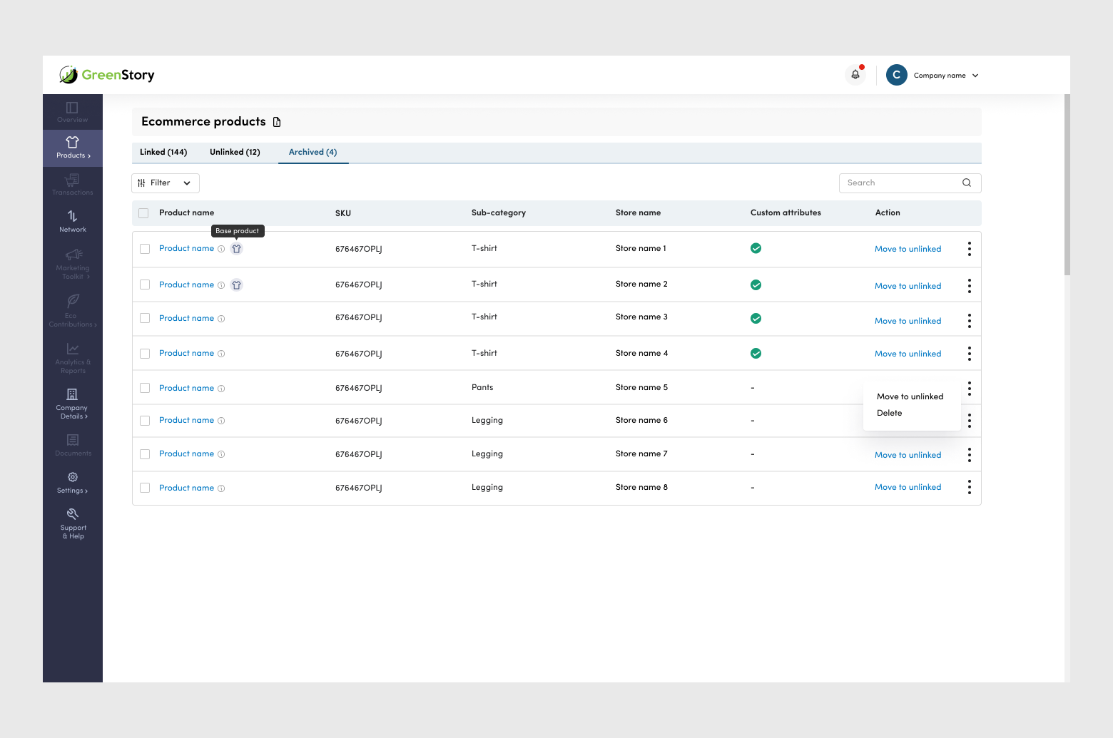Click the company avatar circle C
Screen dimensions: 1113x738
click(x=897, y=75)
